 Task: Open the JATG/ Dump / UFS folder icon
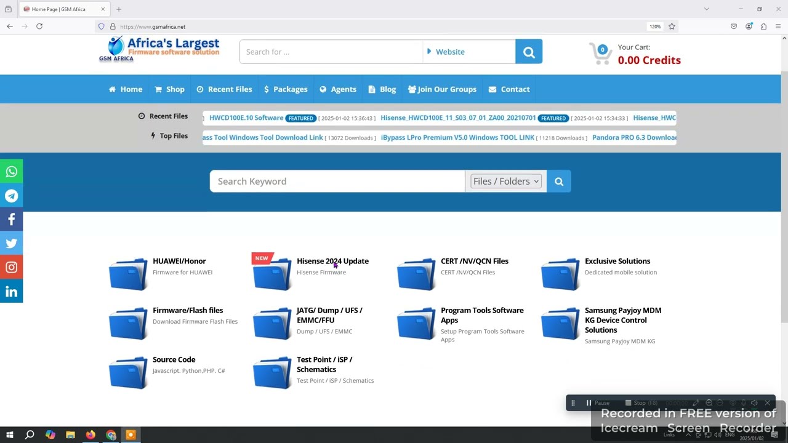pyautogui.click(x=272, y=323)
